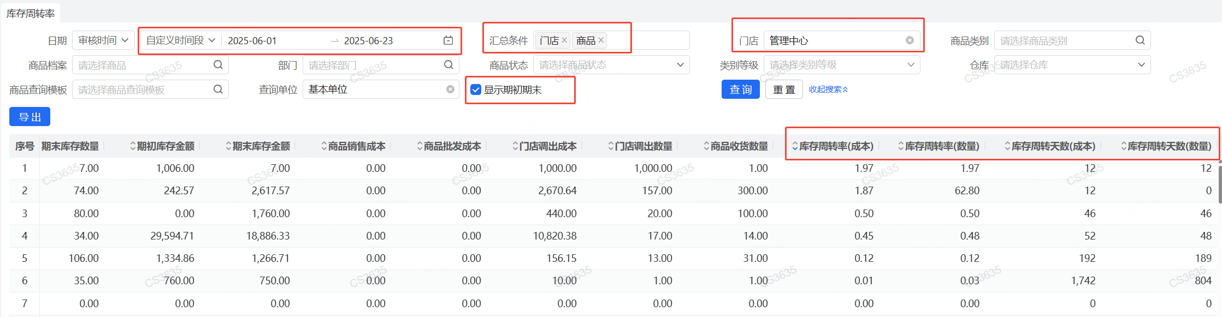Sort by 库存周转率(数量) column

(x=901, y=146)
